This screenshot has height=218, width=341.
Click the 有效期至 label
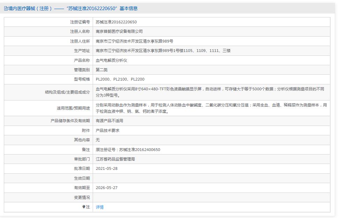pos(82,188)
